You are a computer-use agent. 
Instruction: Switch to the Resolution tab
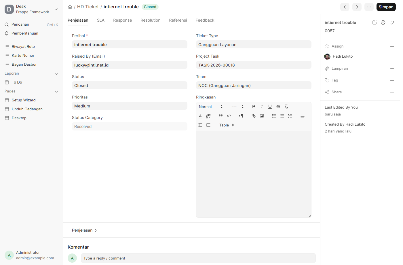pos(151,20)
